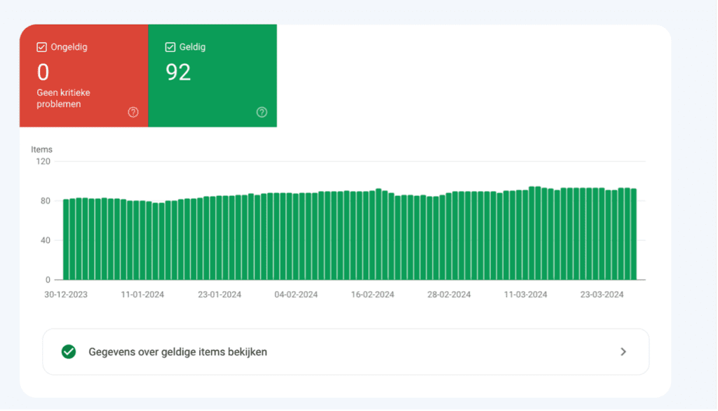Image resolution: width=718 pixels, height=411 pixels.
Task: Expand the chevron arrow in the geldige items row
Action: 623,351
